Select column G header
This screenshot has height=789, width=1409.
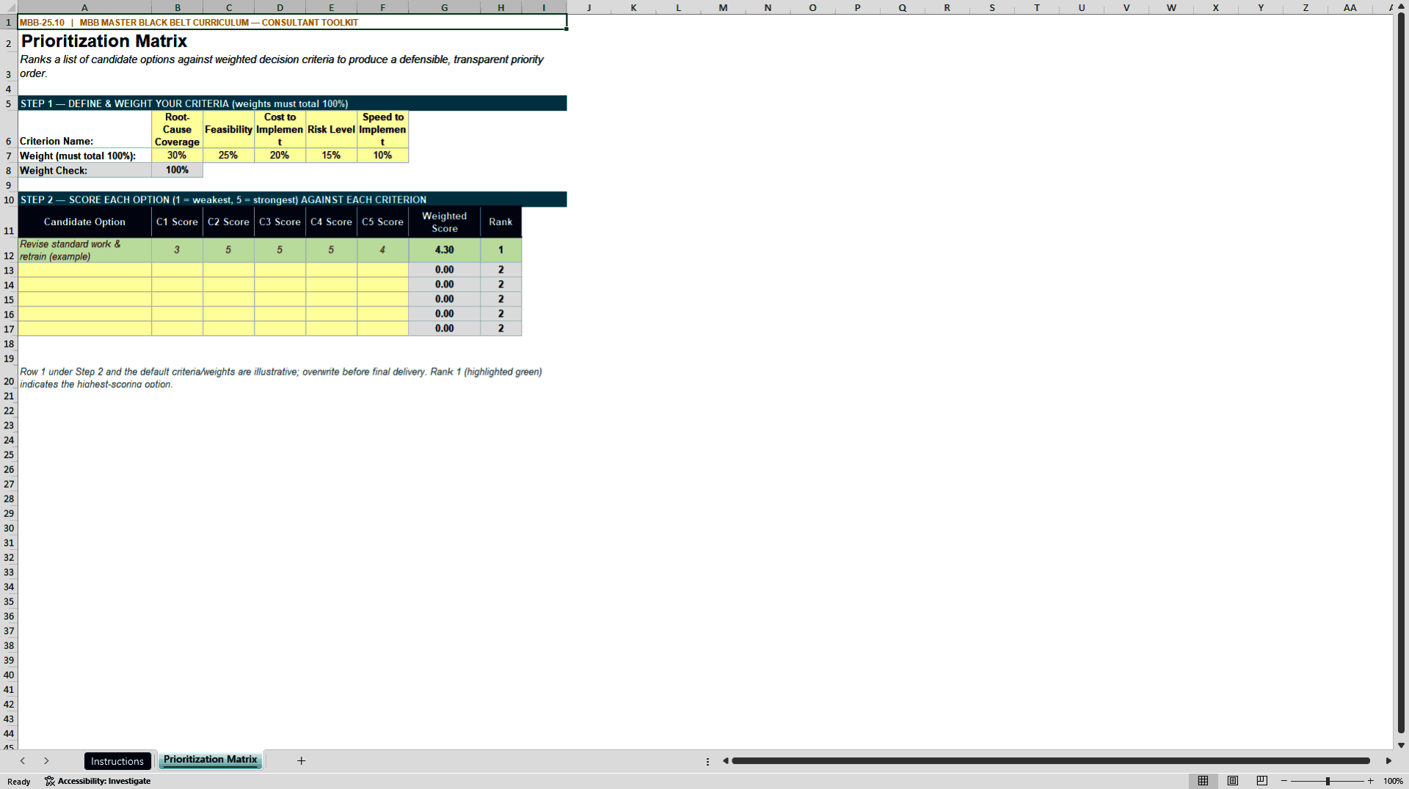point(444,7)
